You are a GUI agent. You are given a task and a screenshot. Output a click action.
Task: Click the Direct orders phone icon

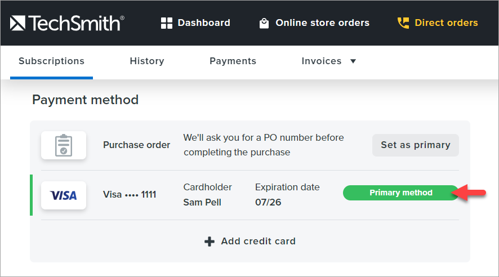click(403, 23)
